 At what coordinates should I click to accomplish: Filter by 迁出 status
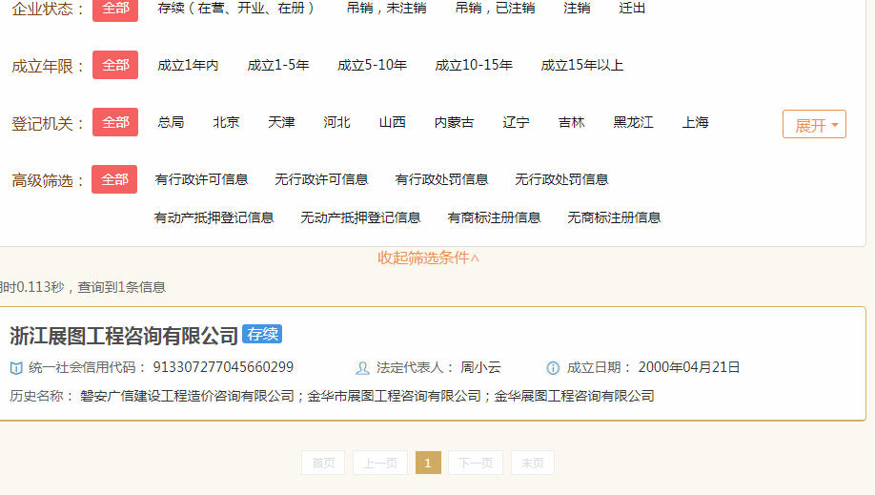pos(632,9)
